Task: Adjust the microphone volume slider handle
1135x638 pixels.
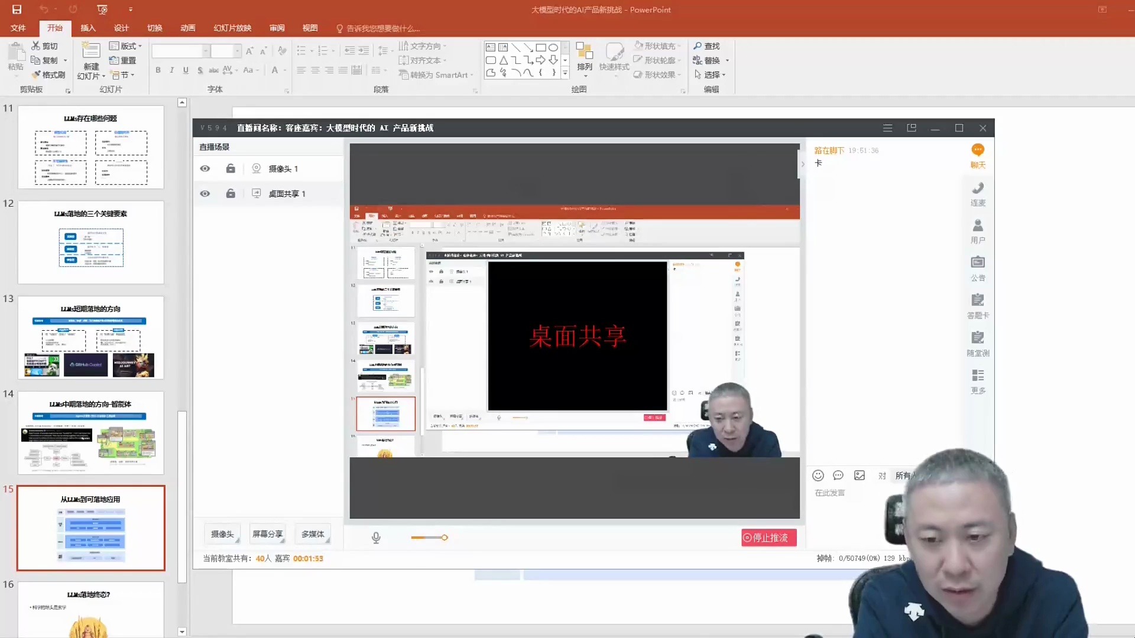Action: pyautogui.click(x=445, y=538)
